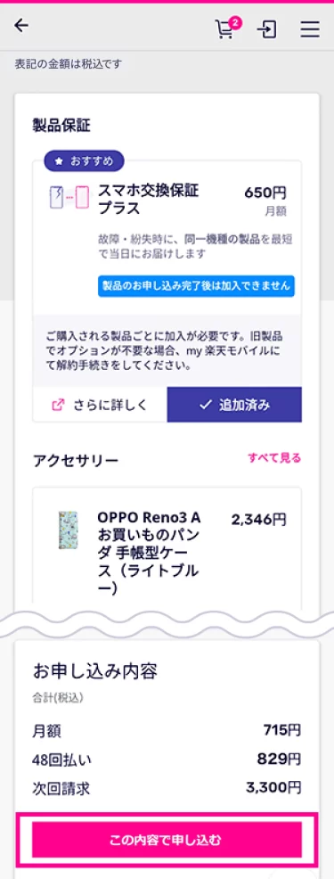Tap the login door icon

(x=266, y=29)
